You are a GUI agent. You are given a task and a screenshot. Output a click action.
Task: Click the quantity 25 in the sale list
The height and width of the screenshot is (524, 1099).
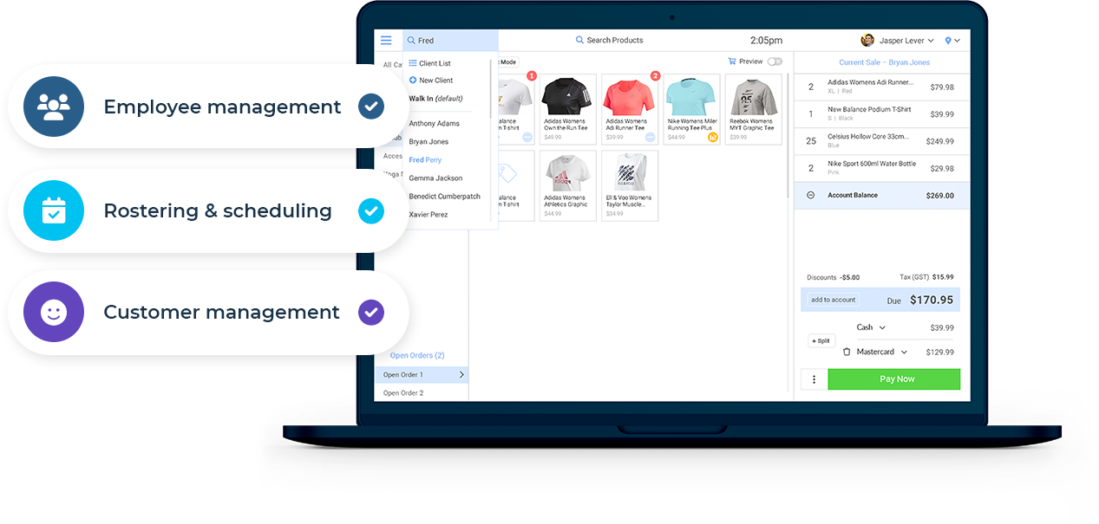tap(811, 141)
